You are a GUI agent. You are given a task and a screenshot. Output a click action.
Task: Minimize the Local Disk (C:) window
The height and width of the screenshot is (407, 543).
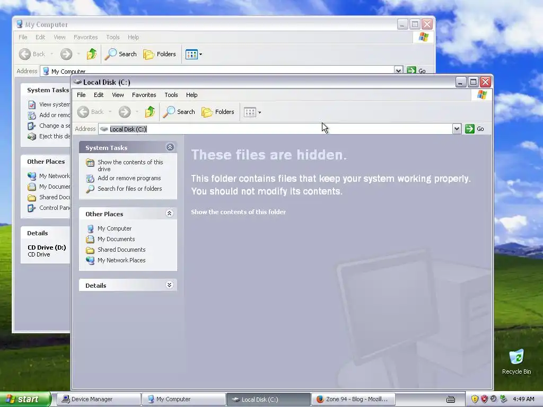pos(460,82)
